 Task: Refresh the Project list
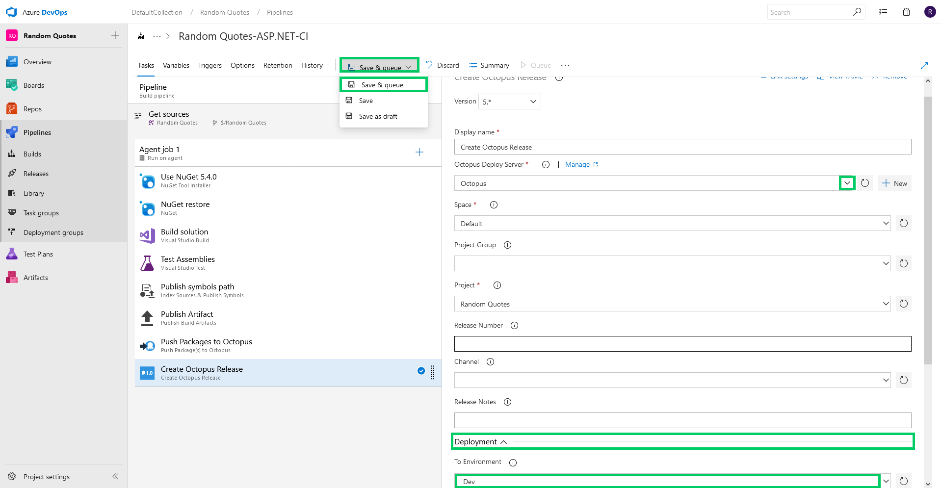click(904, 304)
